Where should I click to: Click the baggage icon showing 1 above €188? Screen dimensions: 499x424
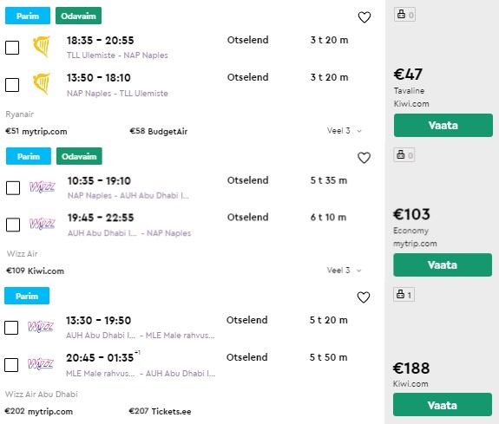(x=404, y=295)
